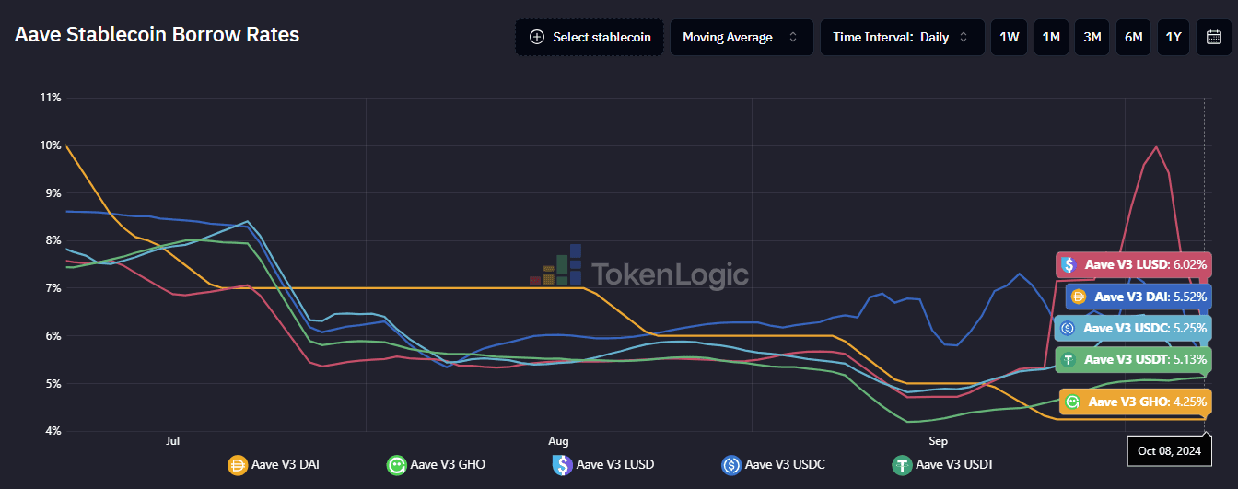
Task: Click the Aave V3 GHO legend icon
Action: 396,465
